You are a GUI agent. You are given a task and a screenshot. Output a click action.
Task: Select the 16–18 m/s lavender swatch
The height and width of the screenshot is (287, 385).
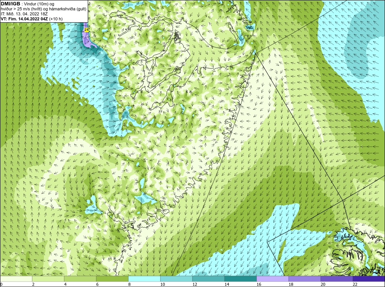(273, 279)
